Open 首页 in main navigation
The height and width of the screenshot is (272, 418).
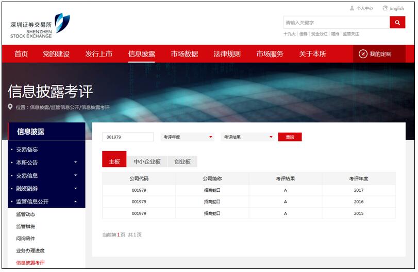pyautogui.click(x=21, y=54)
